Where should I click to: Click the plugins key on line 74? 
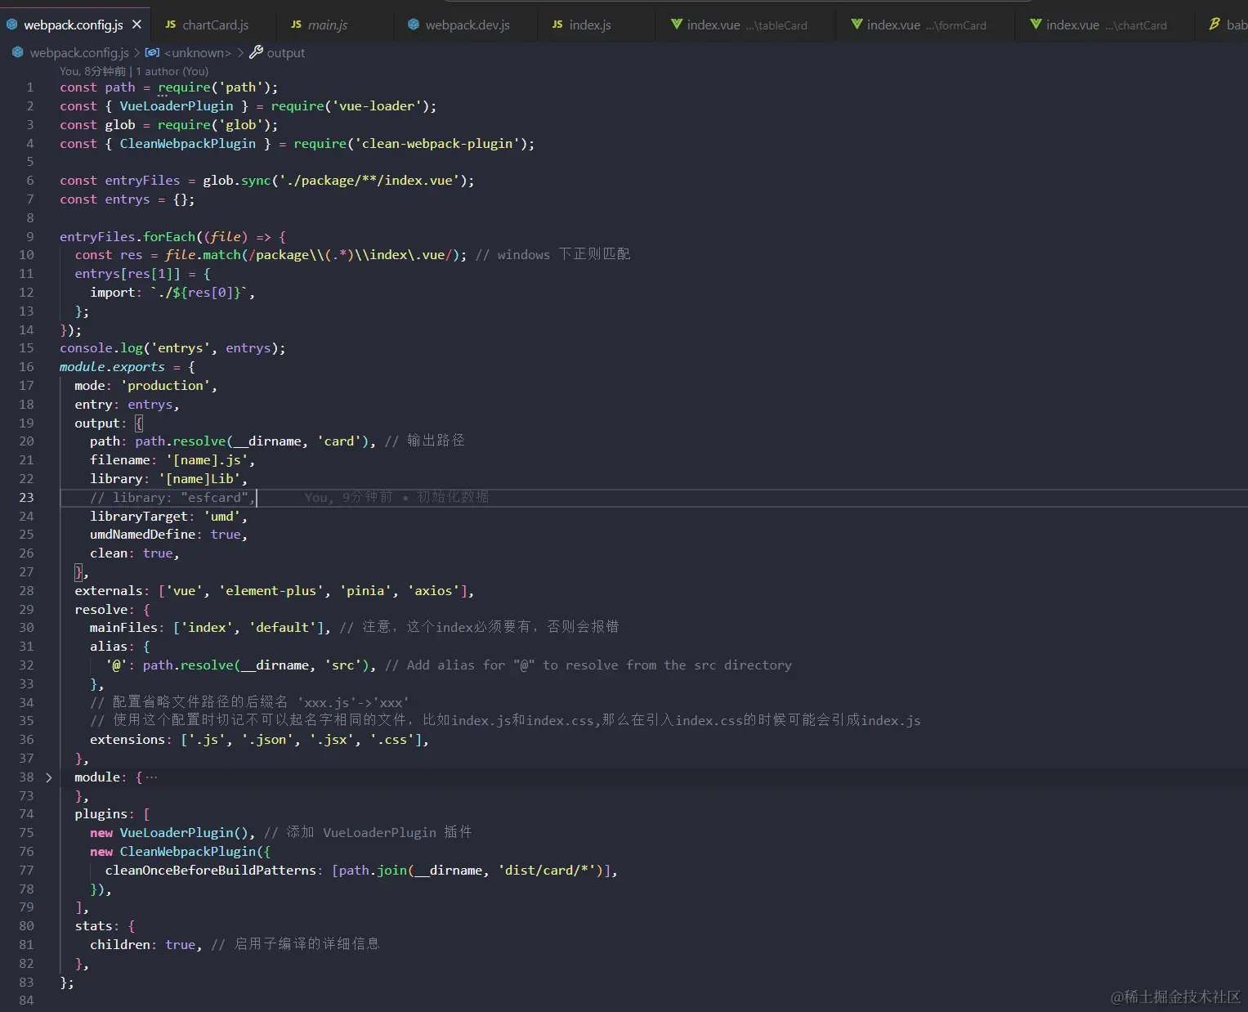click(101, 814)
